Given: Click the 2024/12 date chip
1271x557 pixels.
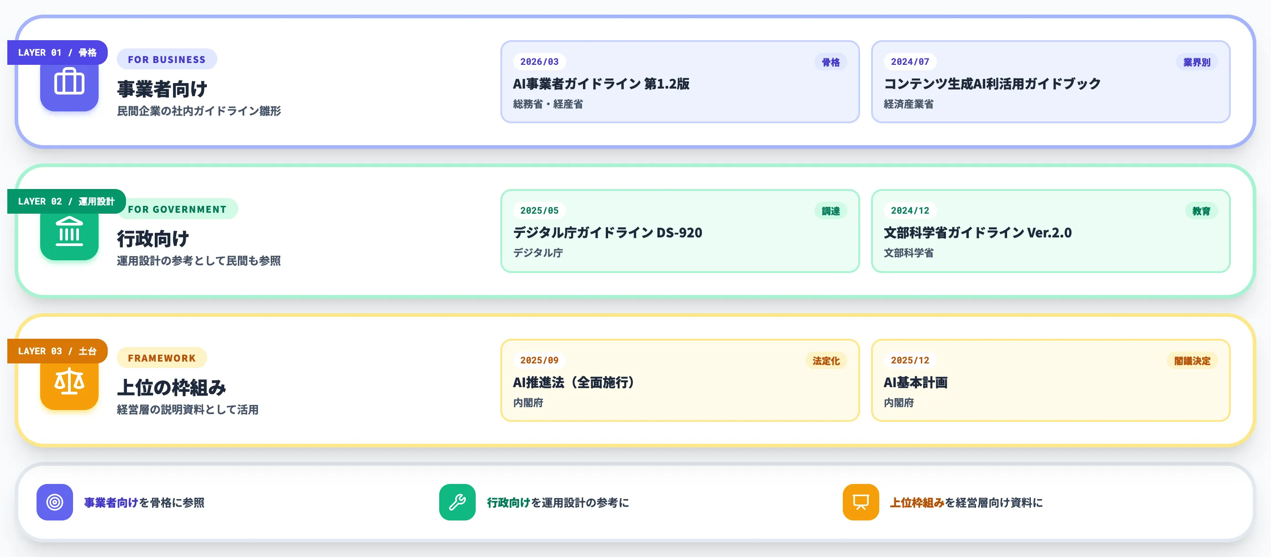Looking at the screenshot, I should point(910,210).
